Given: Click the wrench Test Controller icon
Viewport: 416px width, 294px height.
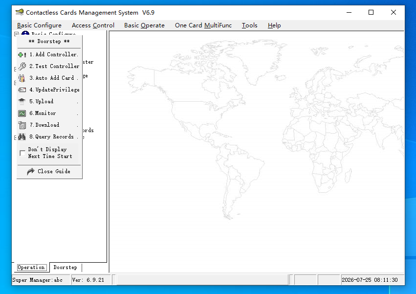Looking at the screenshot, I should tap(22, 66).
